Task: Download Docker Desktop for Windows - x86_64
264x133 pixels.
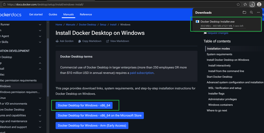Action: 84,105
